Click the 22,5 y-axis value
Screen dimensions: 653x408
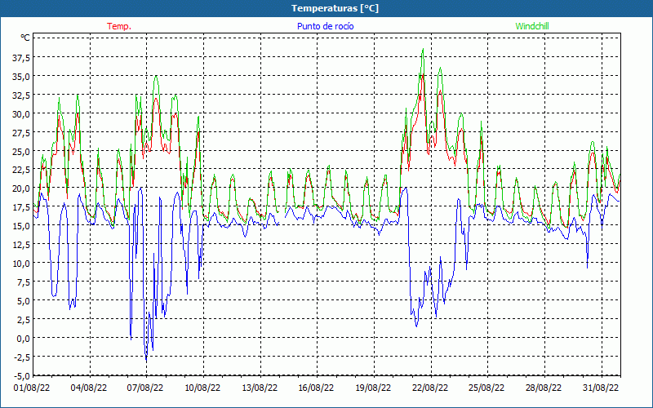[21, 170]
